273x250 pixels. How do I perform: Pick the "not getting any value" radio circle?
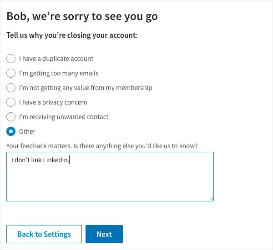click(x=11, y=88)
